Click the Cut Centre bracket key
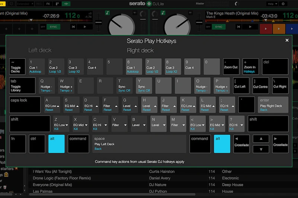 260,85
